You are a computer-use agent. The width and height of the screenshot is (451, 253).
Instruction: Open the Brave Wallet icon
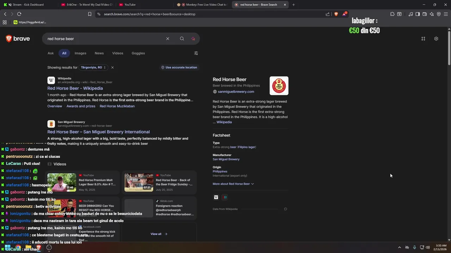425,14
